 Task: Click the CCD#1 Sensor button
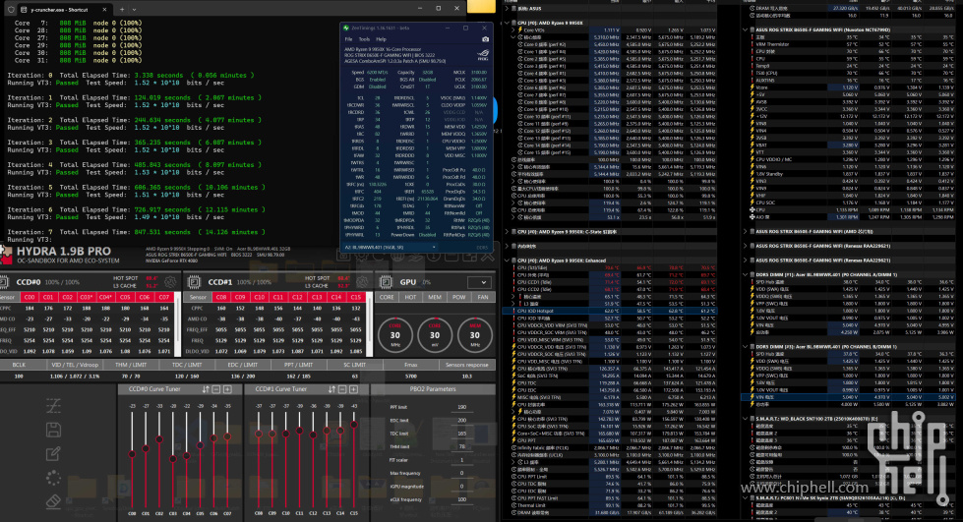[x=198, y=297]
